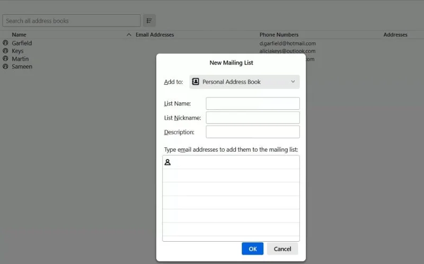The image size is (424, 264).
Task: Click the first email address entry row
Action: point(231,162)
